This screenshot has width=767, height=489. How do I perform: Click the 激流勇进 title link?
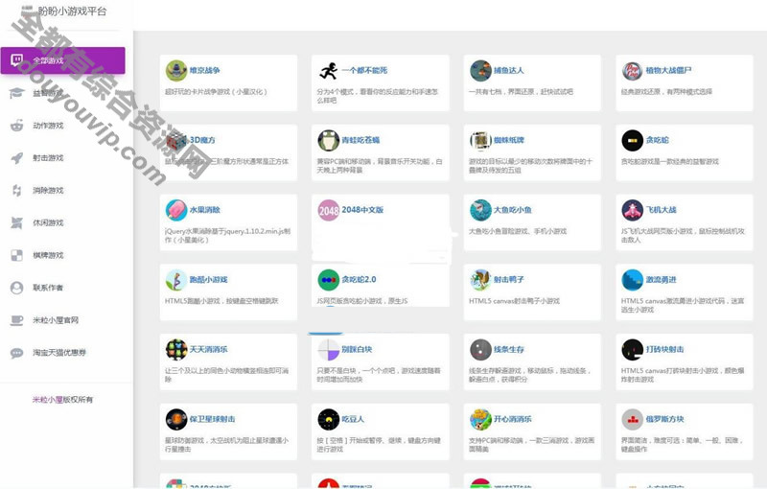coord(661,280)
